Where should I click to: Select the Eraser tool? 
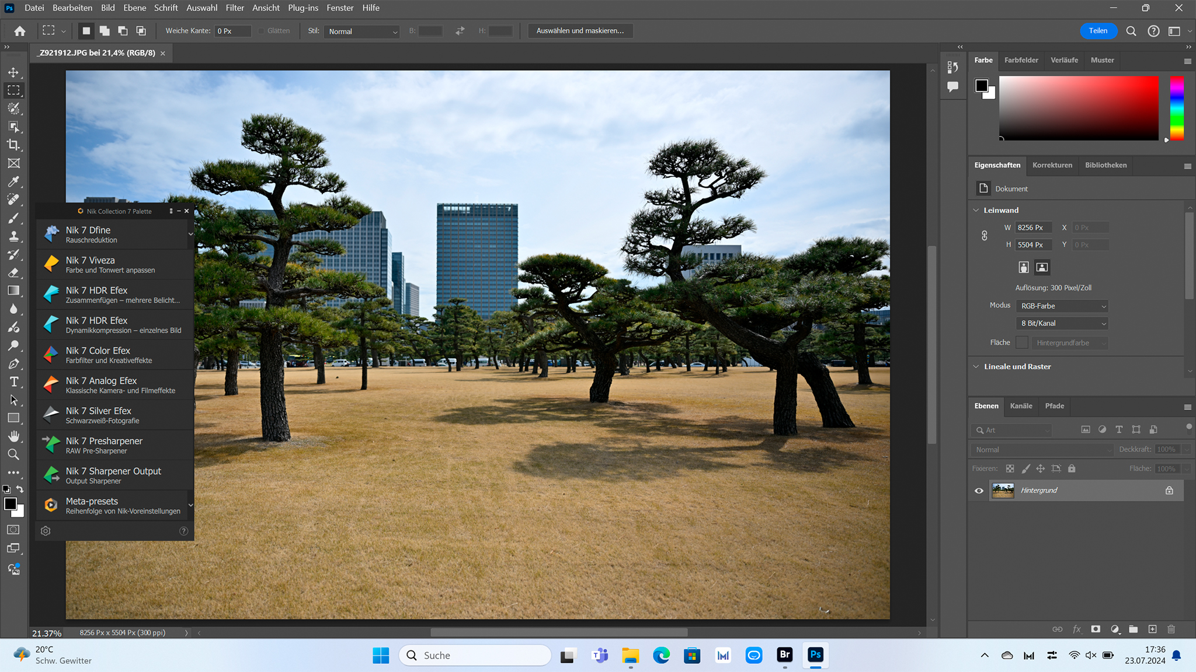(x=14, y=272)
